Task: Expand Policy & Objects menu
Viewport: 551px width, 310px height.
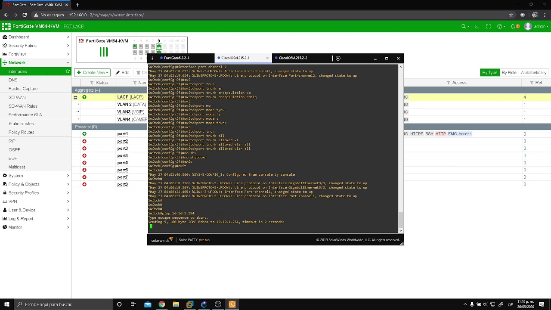Action: pyautogui.click(x=36, y=184)
